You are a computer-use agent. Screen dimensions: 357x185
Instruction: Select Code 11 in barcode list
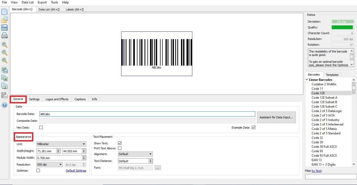[317, 89]
